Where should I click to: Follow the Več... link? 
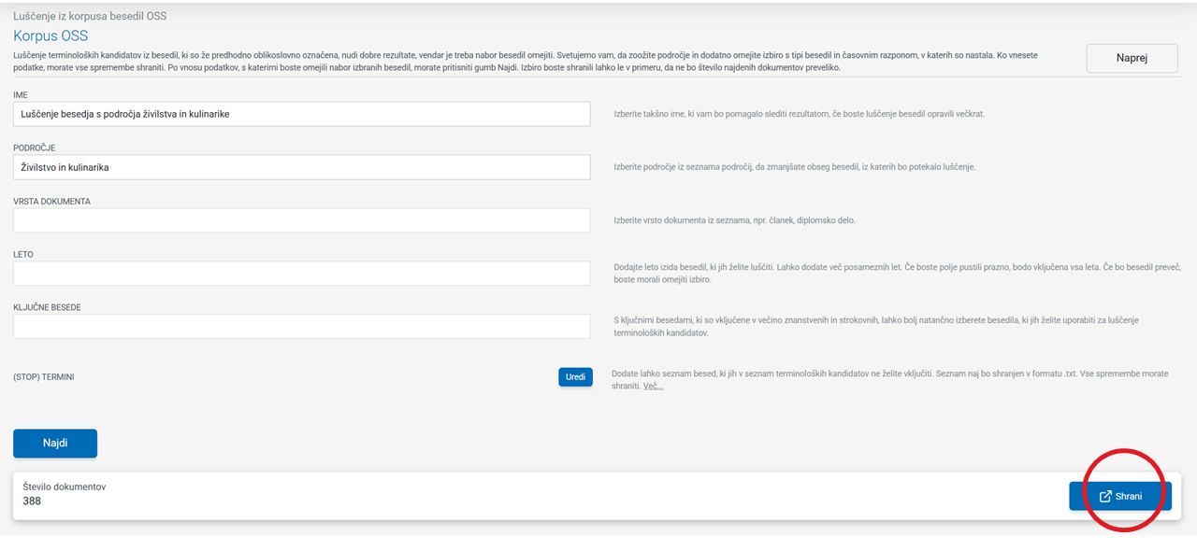point(653,386)
